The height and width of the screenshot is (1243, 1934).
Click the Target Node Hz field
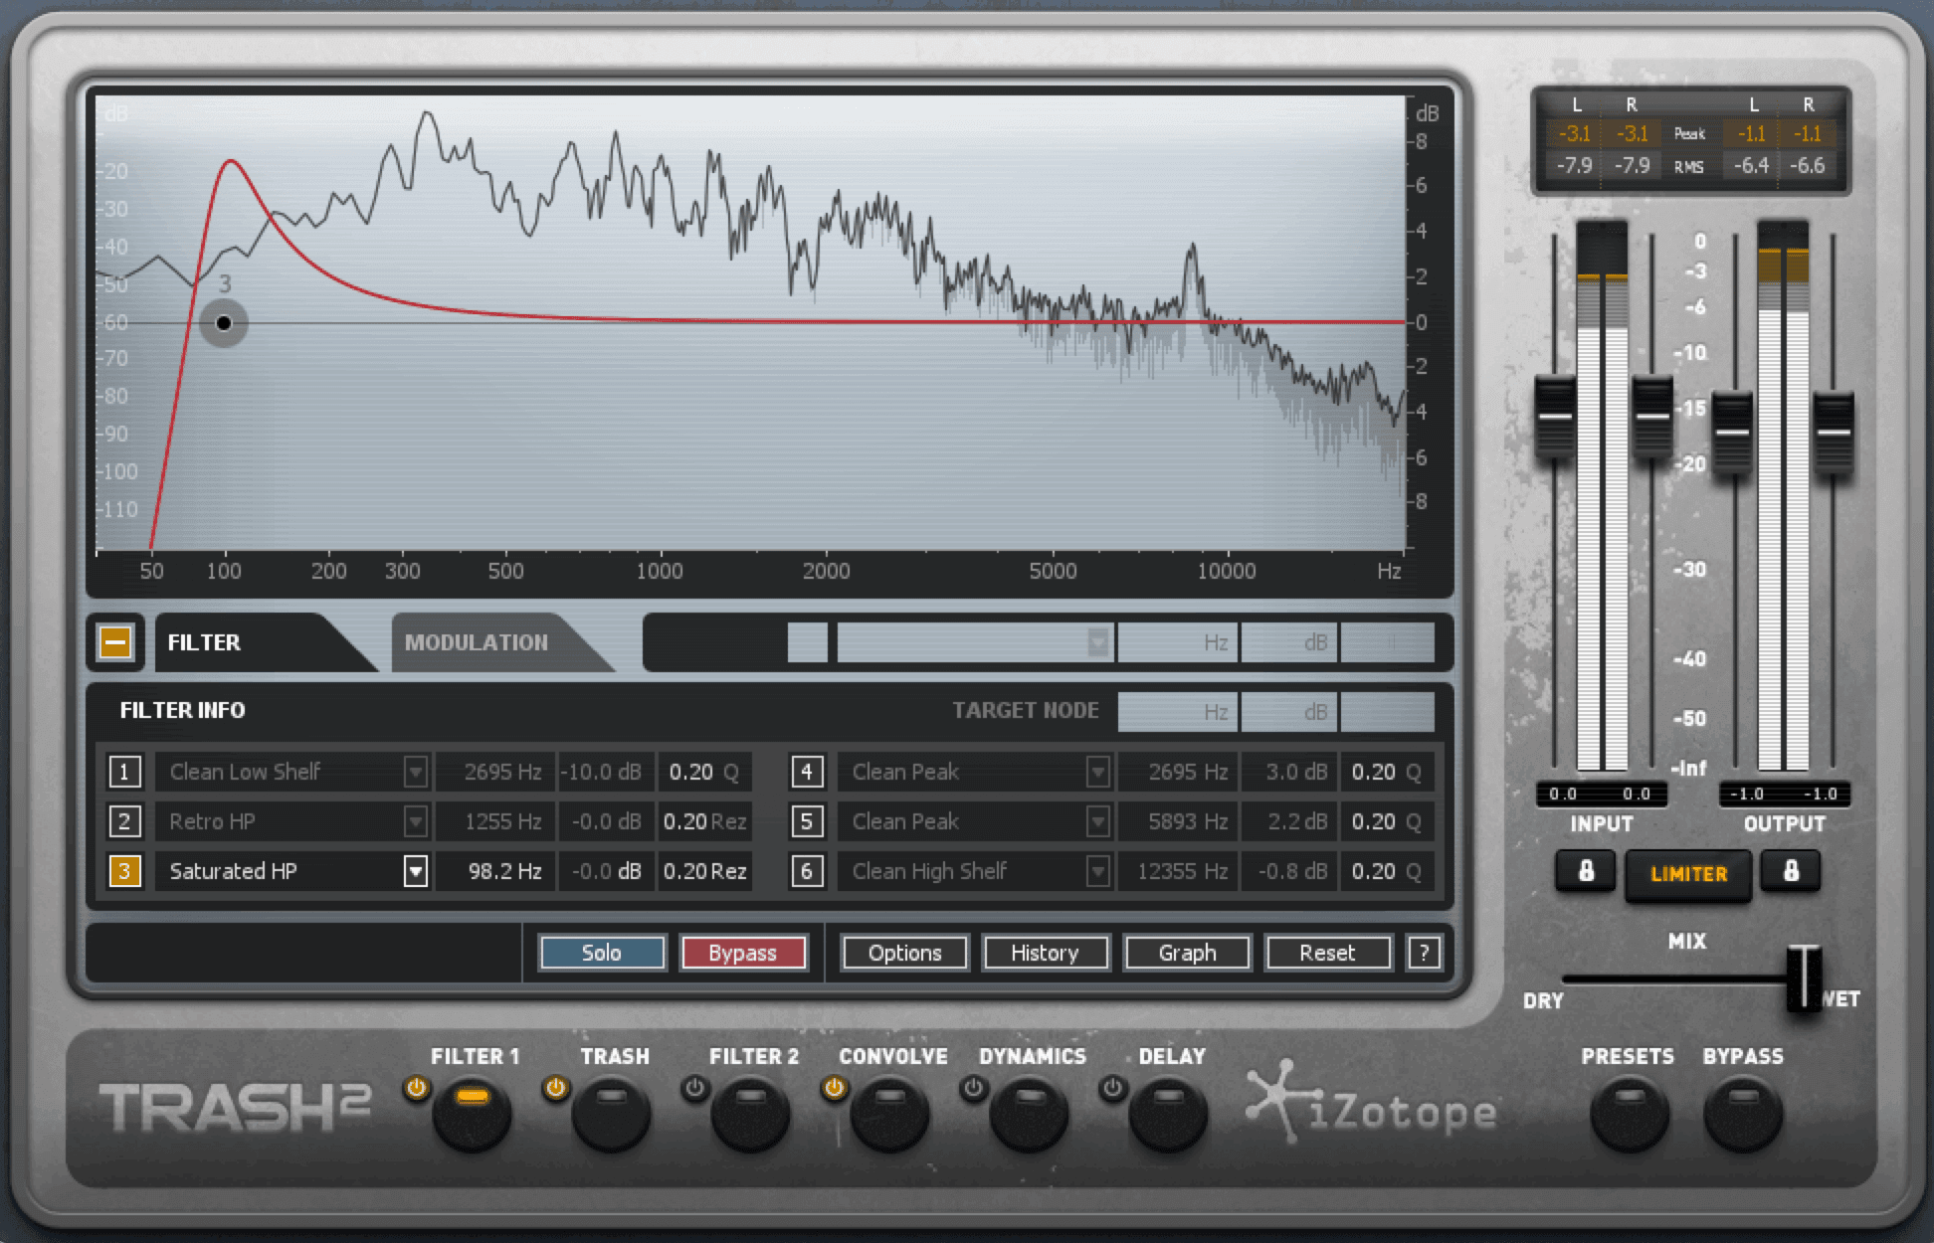(x=1178, y=712)
